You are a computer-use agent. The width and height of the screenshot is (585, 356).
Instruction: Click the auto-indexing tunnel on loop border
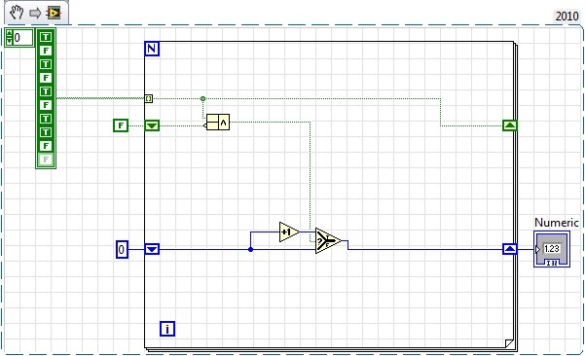coord(149,99)
